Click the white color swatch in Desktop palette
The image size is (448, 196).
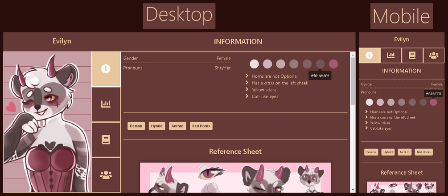coord(254,64)
